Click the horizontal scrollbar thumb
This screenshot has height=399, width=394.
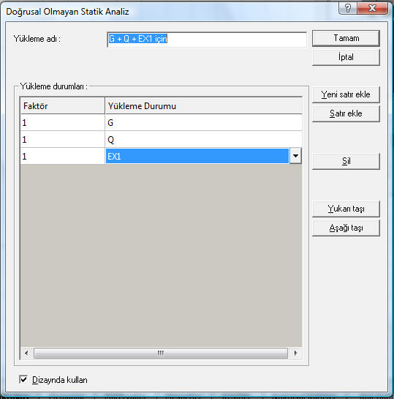[x=161, y=353]
